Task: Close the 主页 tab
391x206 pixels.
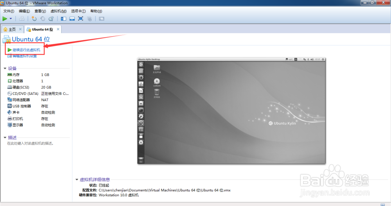Action: coord(20,29)
